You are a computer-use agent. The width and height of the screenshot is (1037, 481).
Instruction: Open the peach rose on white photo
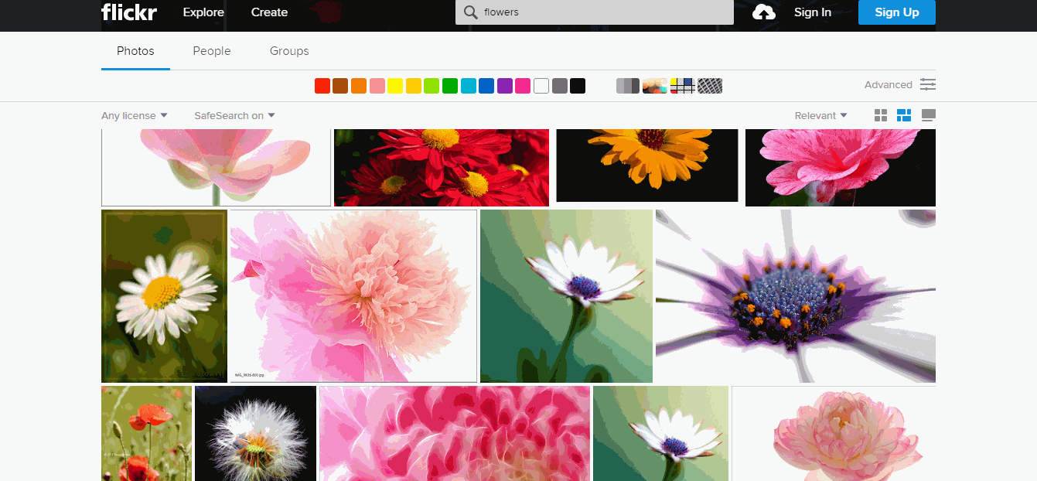point(834,434)
